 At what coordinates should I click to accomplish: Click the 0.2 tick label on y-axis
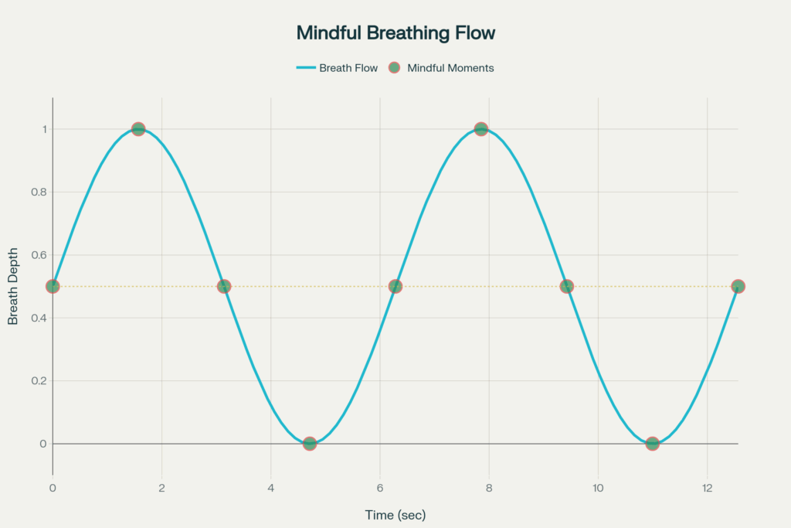coord(35,381)
